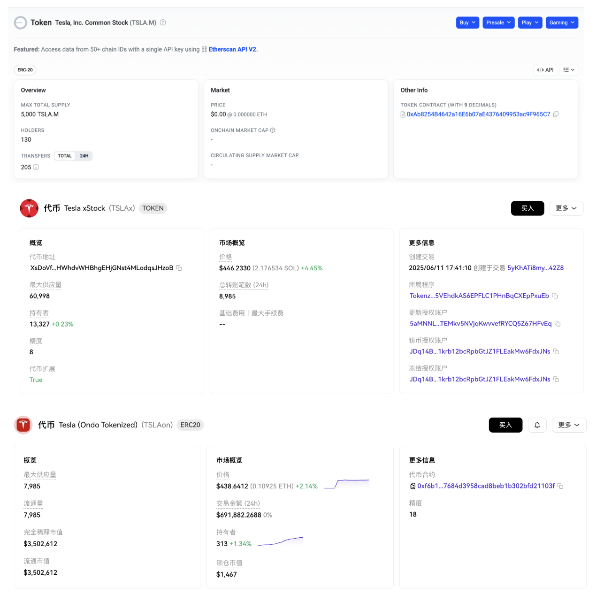The height and width of the screenshot is (594, 596).
Task: Click the info icon next to 205 transfers
Action: click(x=36, y=167)
